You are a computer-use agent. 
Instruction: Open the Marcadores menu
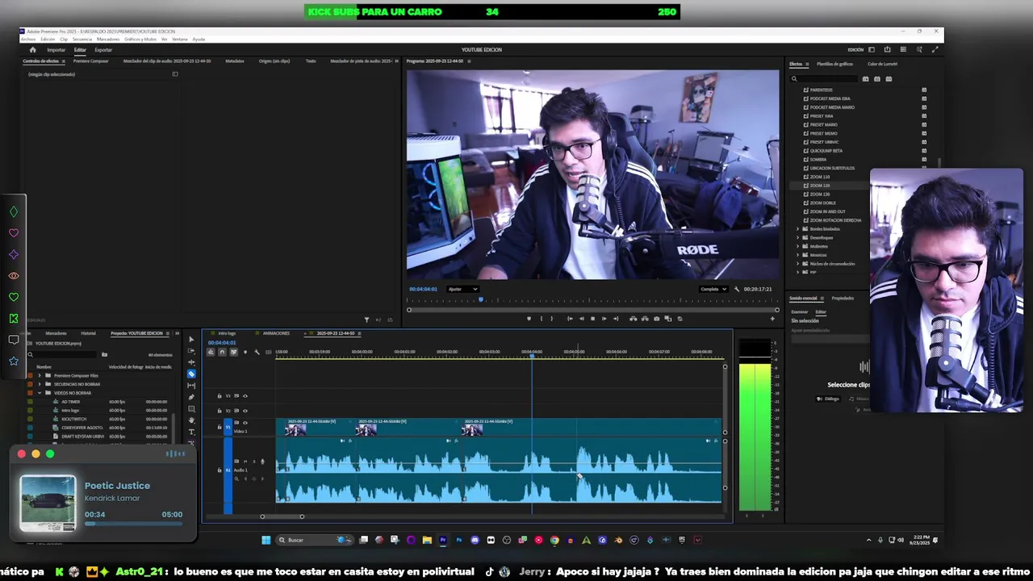[x=108, y=39]
